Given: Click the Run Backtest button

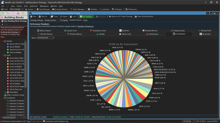Looking at the screenshot, I should point(86,17).
